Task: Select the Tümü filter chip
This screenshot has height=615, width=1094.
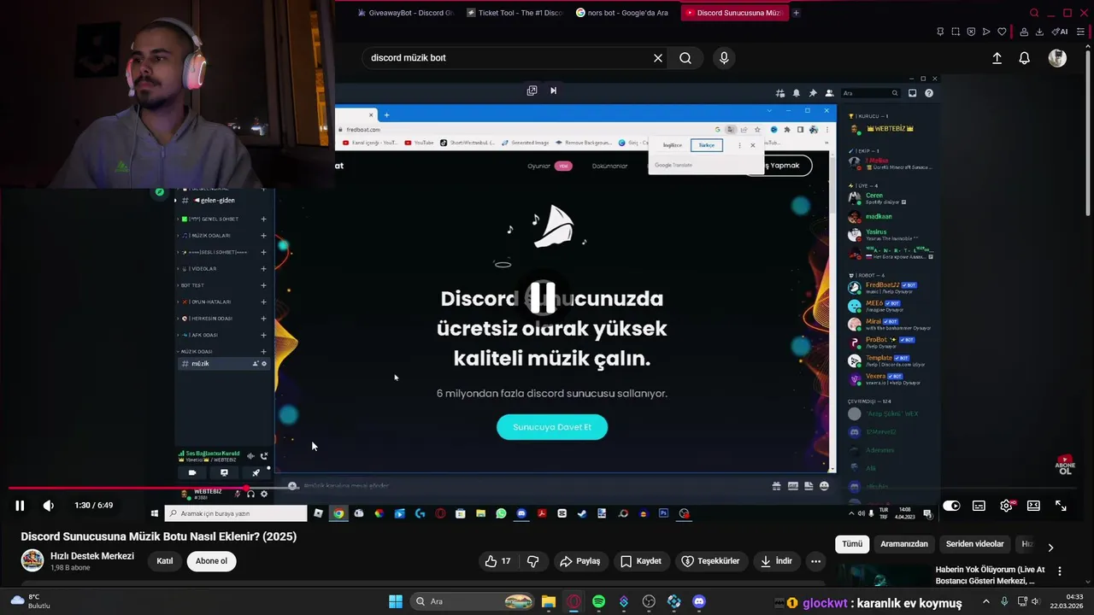Action: [852, 544]
